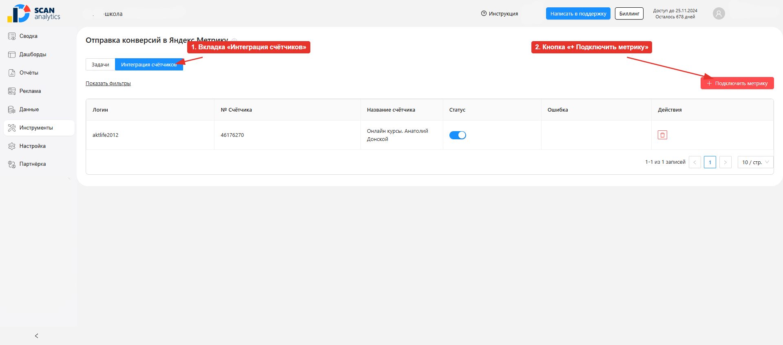The image size is (783, 345).
Task: Open Реклама ads icon in sidebar
Action: [x=12, y=91]
